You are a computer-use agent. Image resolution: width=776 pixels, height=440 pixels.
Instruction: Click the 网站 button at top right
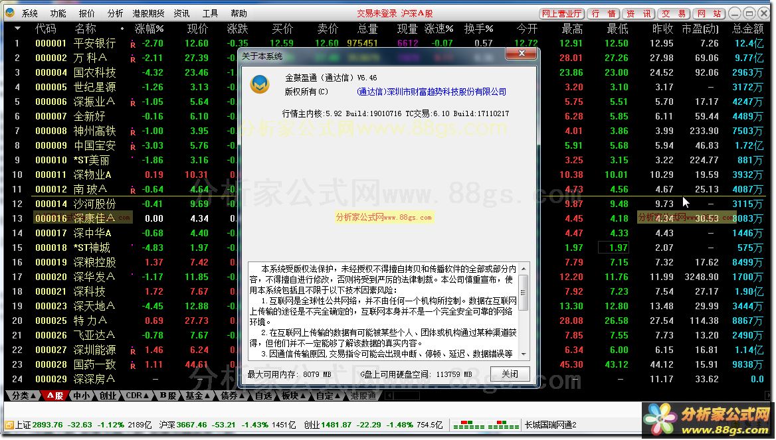pyautogui.click(x=709, y=13)
